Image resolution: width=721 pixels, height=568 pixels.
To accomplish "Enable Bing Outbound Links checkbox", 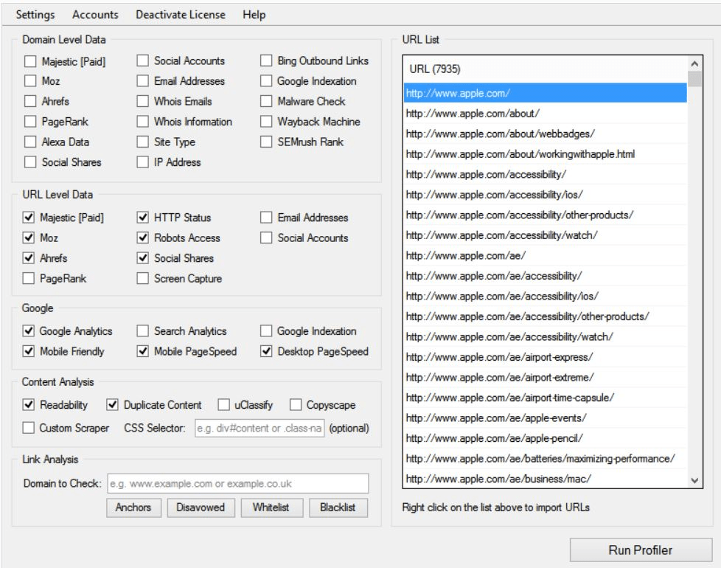I will (266, 60).
